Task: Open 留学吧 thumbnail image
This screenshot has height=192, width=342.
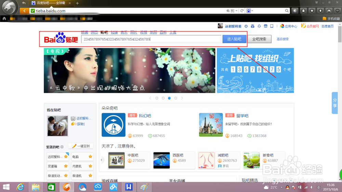Action: click(211, 125)
